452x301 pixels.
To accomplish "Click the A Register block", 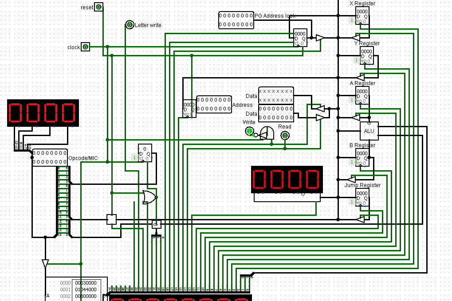I will click(x=362, y=96).
